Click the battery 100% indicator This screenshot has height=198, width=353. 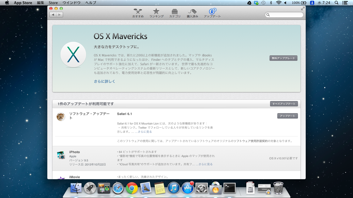coord(299,3)
